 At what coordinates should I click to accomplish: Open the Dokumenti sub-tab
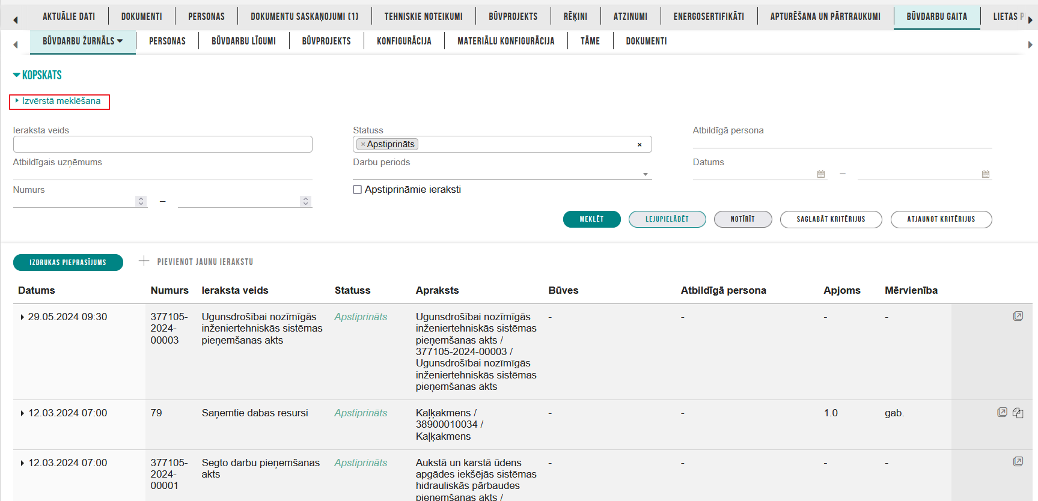646,41
